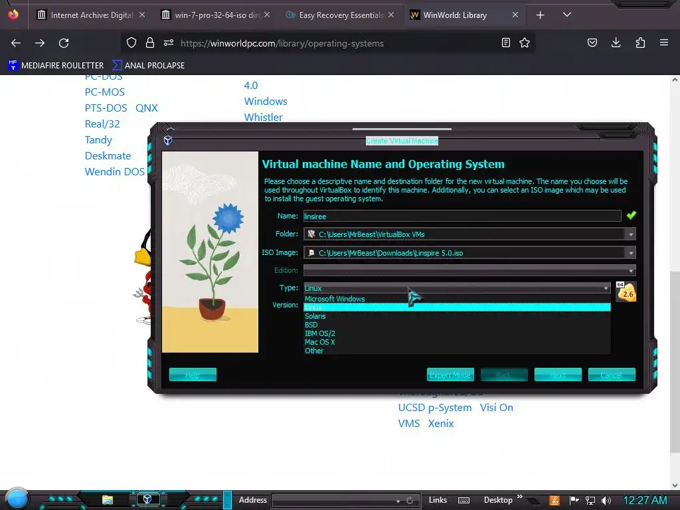
Task: Open the taskbar Address dropdown arrow
Action: (x=397, y=501)
